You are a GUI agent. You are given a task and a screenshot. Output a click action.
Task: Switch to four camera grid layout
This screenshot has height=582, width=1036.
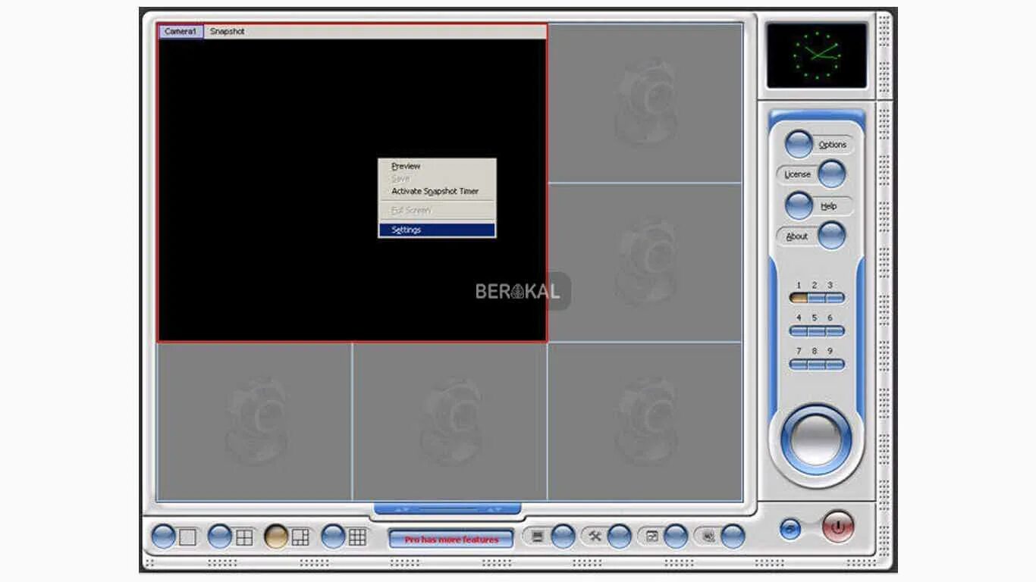pyautogui.click(x=220, y=537)
